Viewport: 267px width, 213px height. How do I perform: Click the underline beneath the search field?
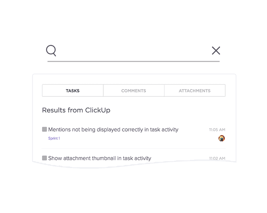tap(133, 61)
